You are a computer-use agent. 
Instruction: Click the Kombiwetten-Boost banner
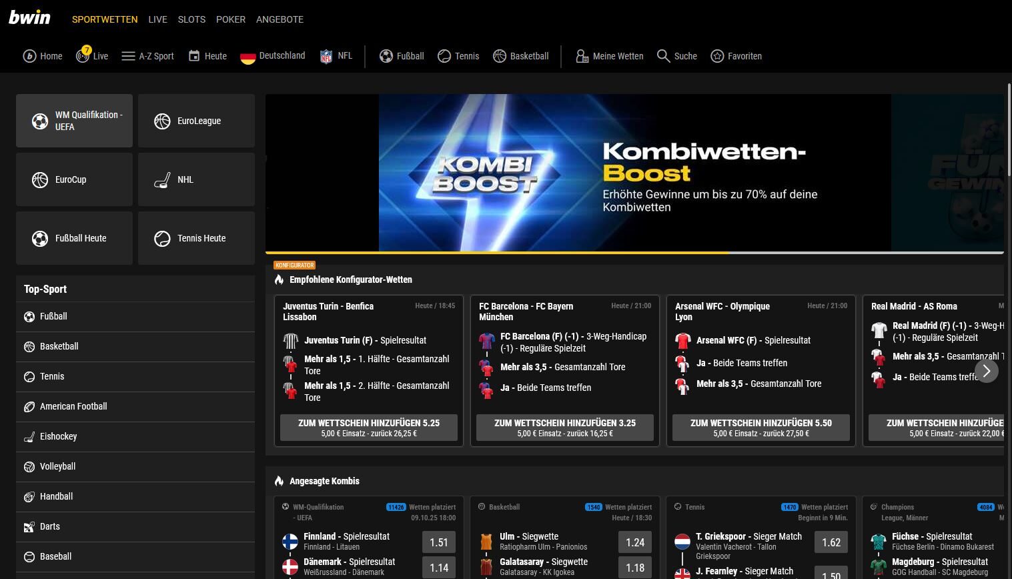(634, 173)
